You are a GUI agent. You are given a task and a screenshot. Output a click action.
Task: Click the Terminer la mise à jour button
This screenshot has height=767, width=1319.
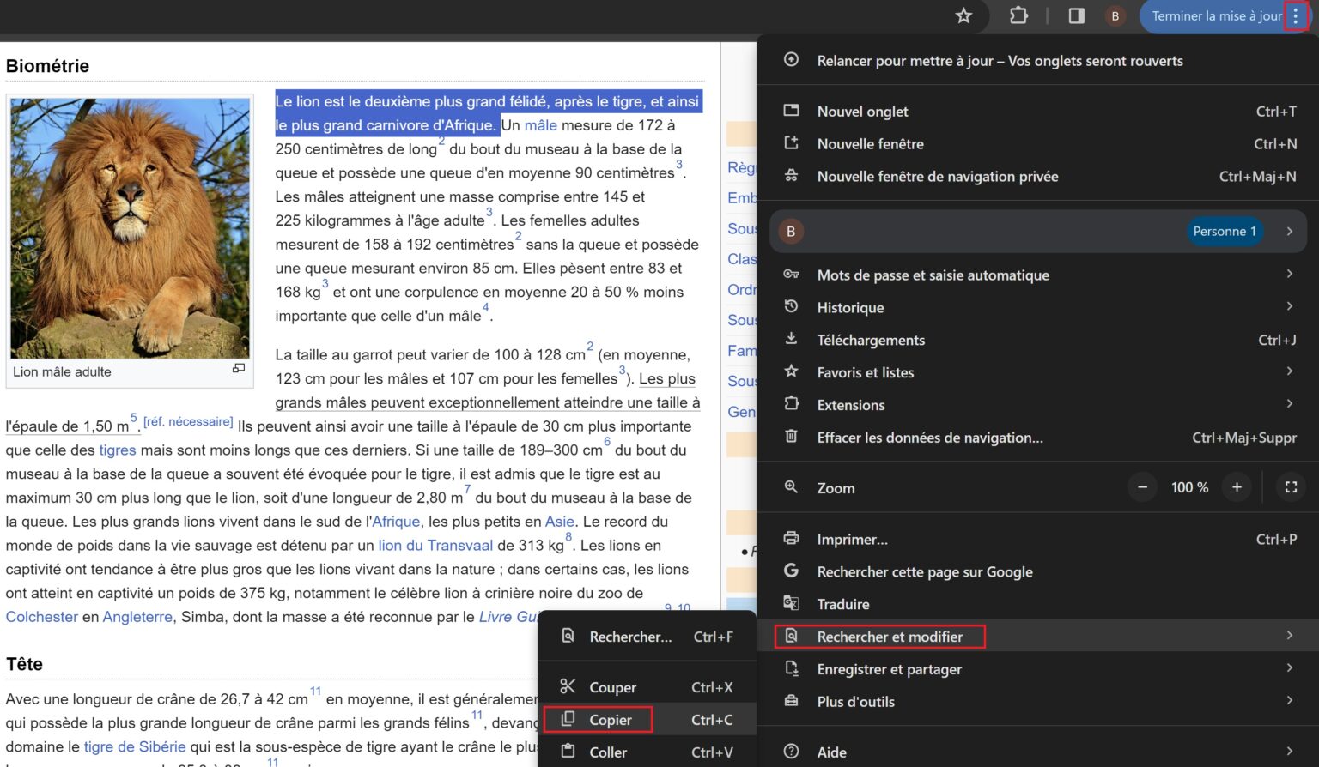1214,15
